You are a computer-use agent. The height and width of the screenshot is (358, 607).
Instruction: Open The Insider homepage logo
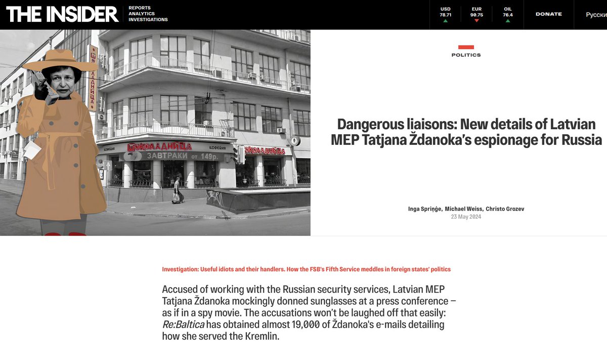tap(62, 14)
